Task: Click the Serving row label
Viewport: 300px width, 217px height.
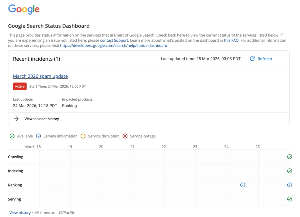Action: [x=14, y=199]
